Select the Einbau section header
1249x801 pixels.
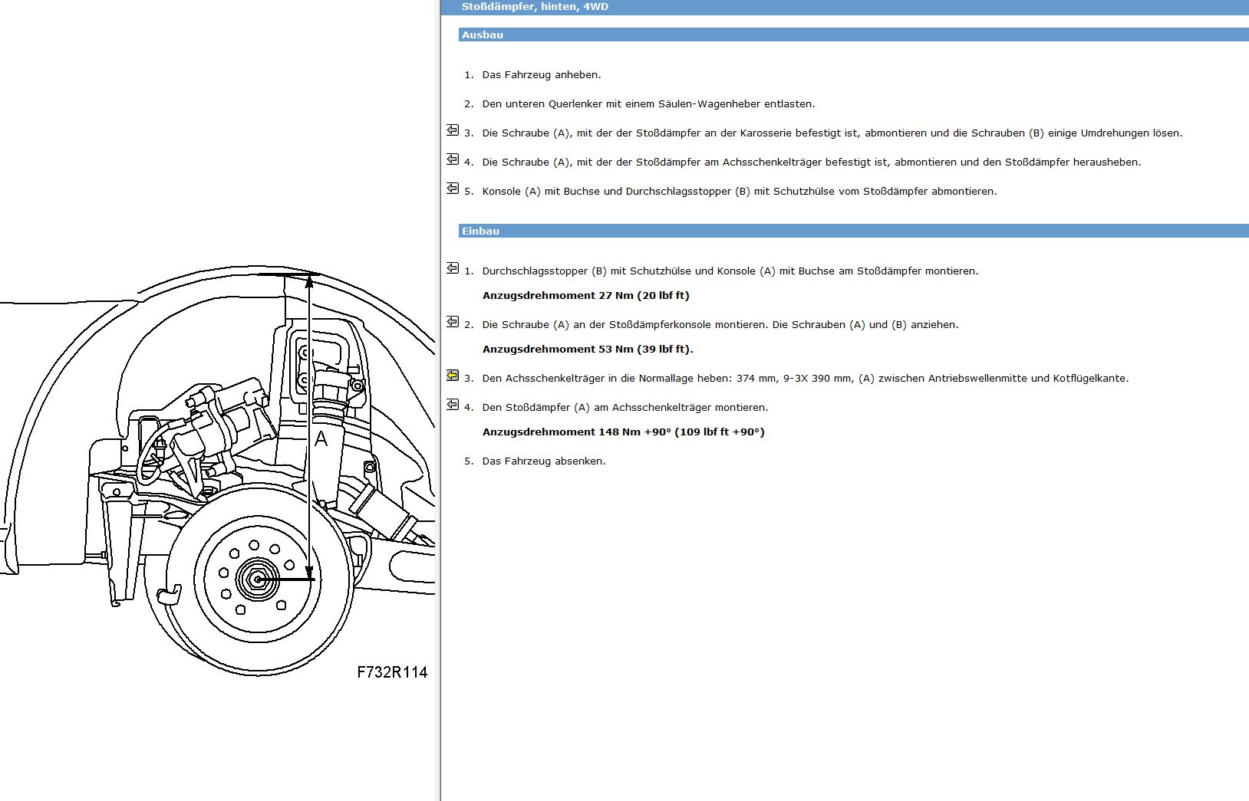[853, 231]
